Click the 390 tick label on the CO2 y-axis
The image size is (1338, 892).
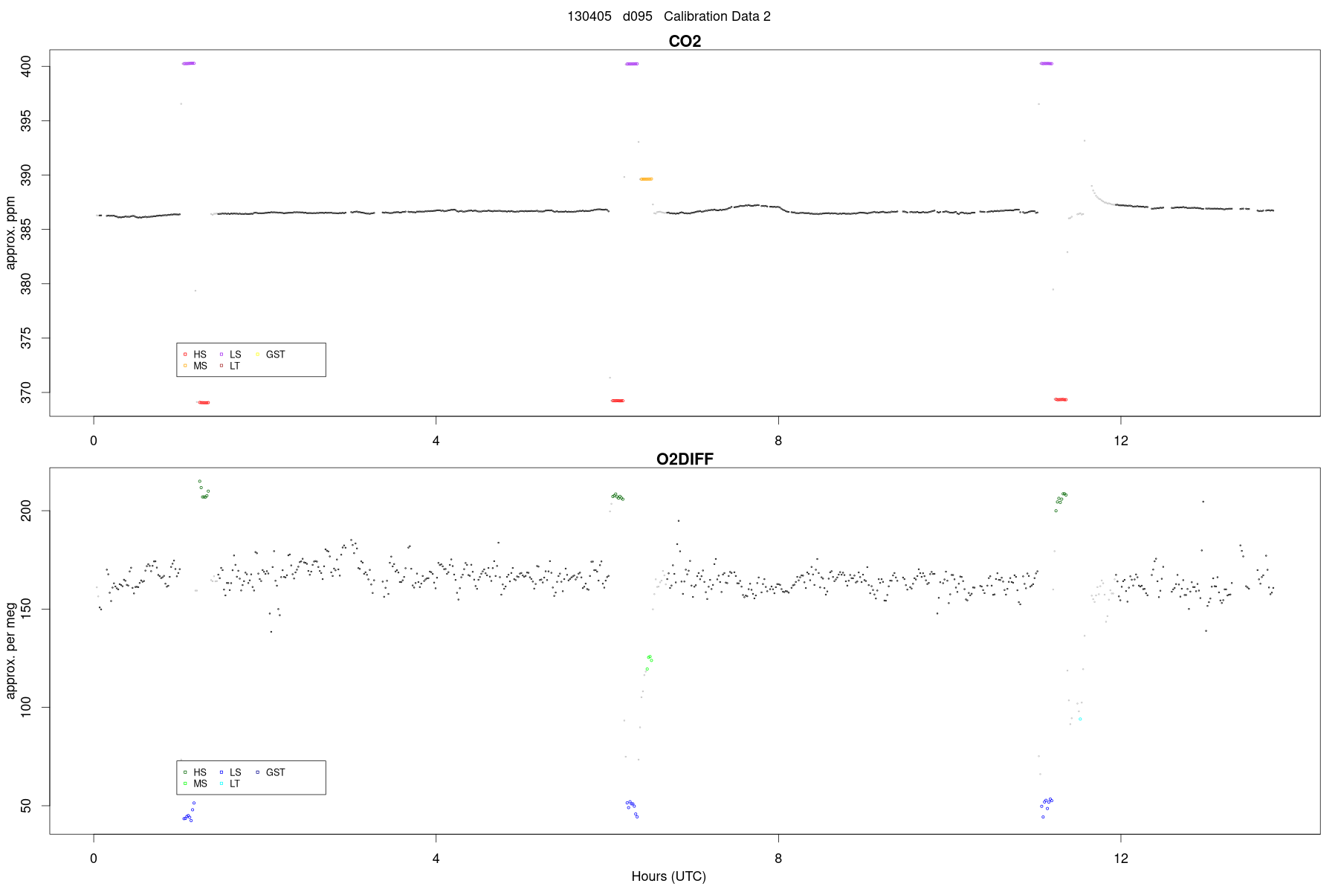pyautogui.click(x=26, y=175)
